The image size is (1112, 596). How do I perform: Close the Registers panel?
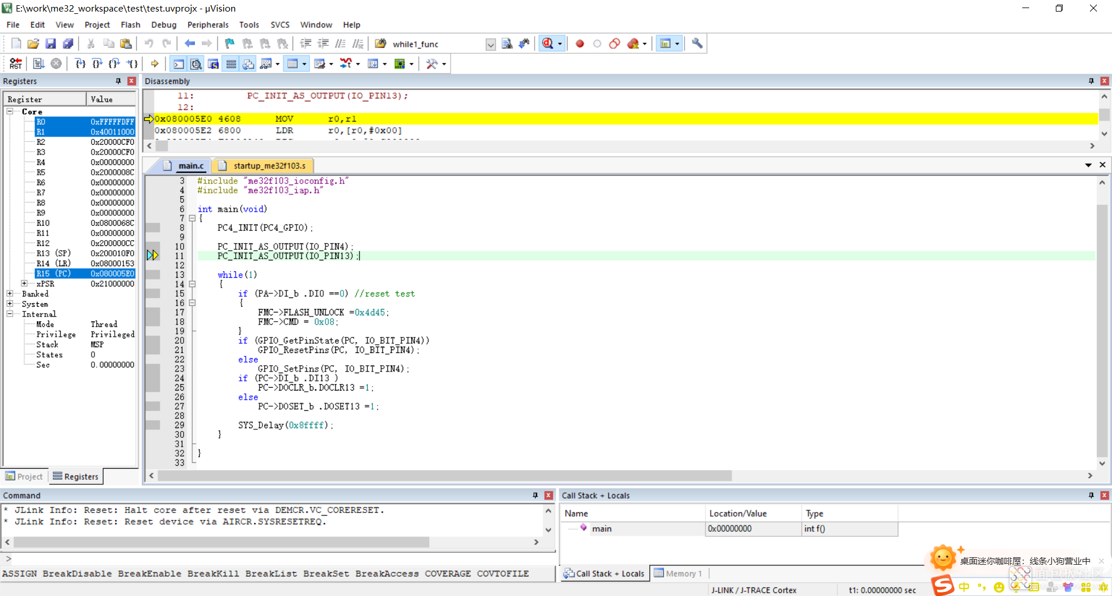pos(131,81)
